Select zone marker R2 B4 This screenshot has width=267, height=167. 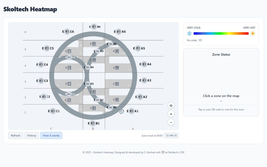click(88, 67)
